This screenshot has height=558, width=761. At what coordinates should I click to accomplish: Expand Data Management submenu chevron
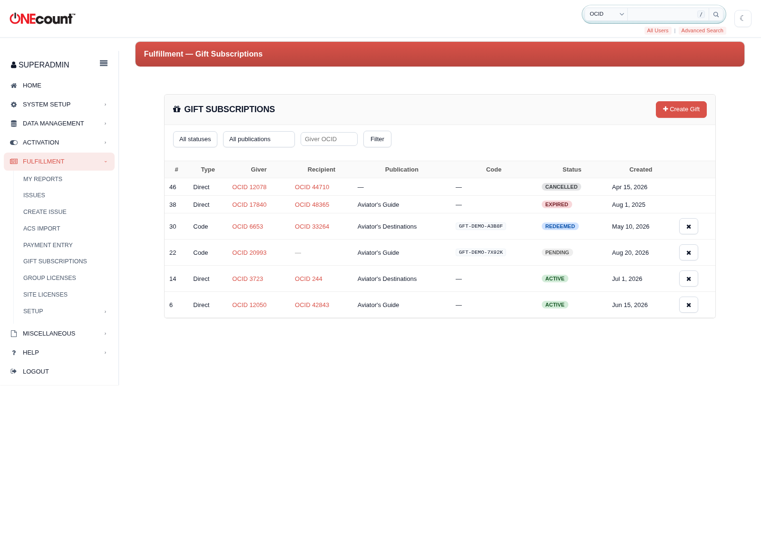(x=105, y=124)
